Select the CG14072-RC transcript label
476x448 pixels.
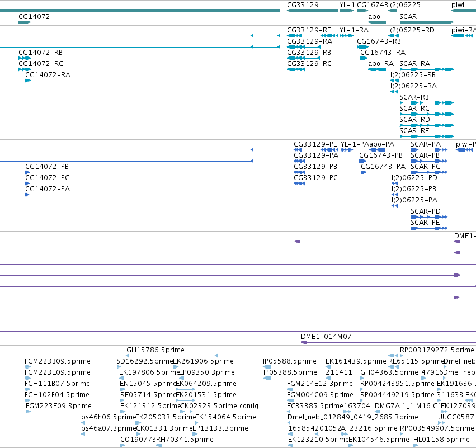pyautogui.click(x=41, y=64)
